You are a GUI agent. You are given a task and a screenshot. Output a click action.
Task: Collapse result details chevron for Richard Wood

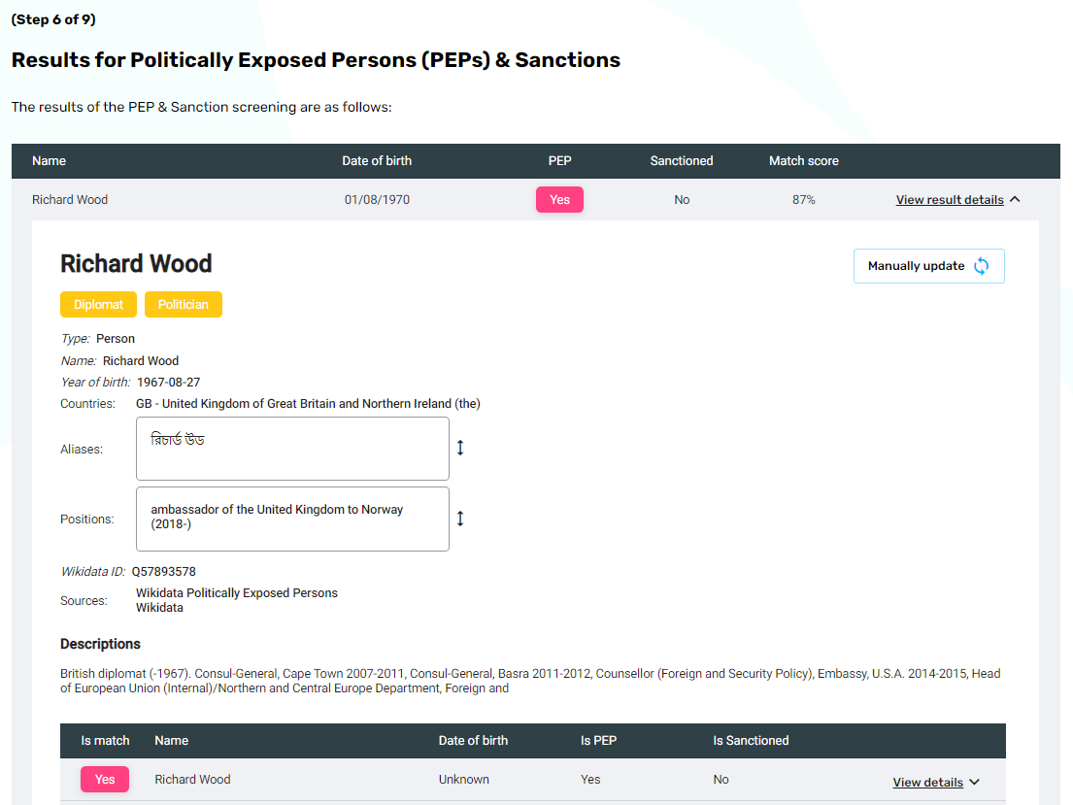1015,200
